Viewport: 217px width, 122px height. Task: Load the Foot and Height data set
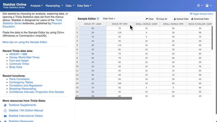[x=19, y=61]
